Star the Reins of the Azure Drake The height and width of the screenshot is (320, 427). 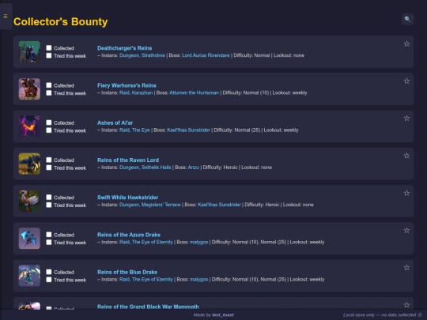point(406,231)
